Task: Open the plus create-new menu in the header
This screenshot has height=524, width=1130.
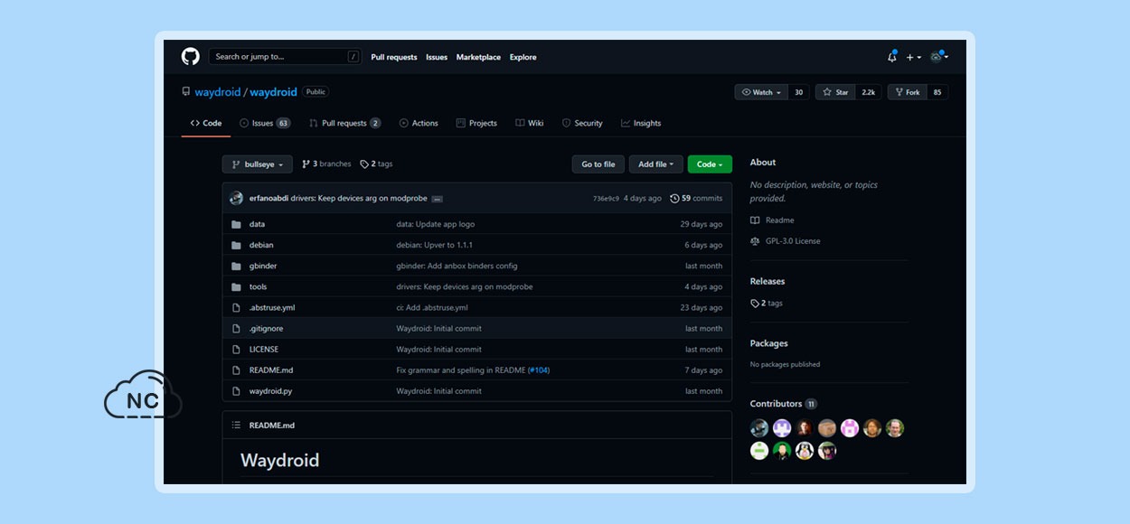Action: point(913,57)
